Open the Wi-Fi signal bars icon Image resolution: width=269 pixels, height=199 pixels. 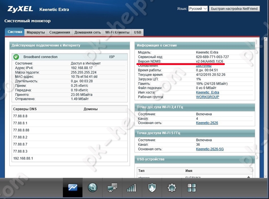point(131,188)
